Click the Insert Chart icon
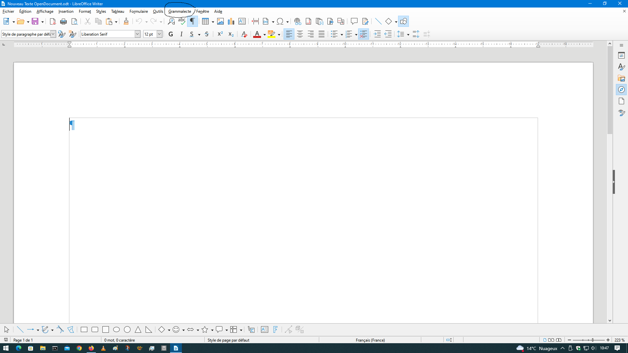This screenshot has height=353, width=628. click(x=231, y=22)
